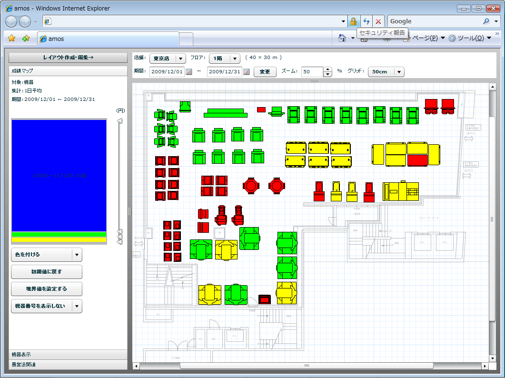Open the floor 1階 dropdown

pyautogui.click(x=235, y=59)
